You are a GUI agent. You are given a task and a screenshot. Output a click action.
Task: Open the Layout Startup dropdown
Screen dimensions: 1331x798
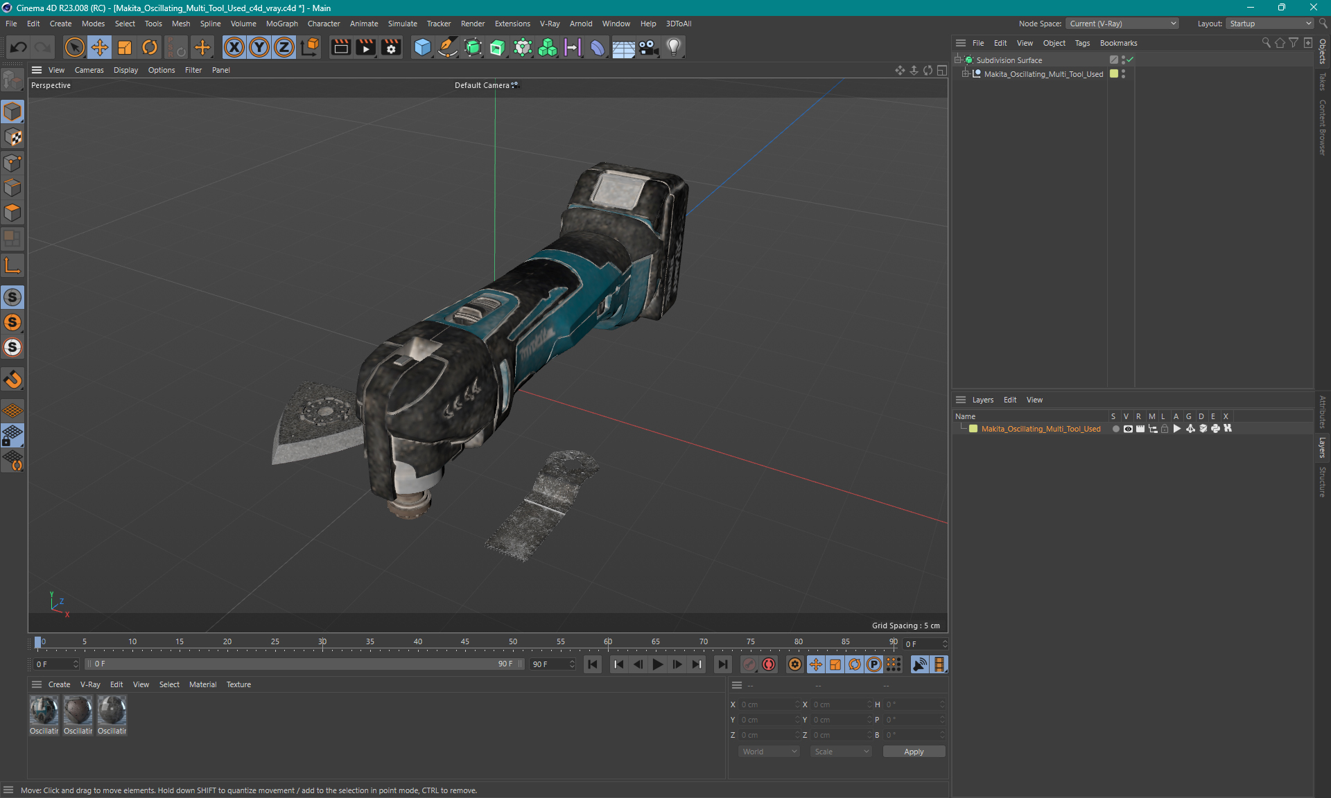click(x=1270, y=24)
